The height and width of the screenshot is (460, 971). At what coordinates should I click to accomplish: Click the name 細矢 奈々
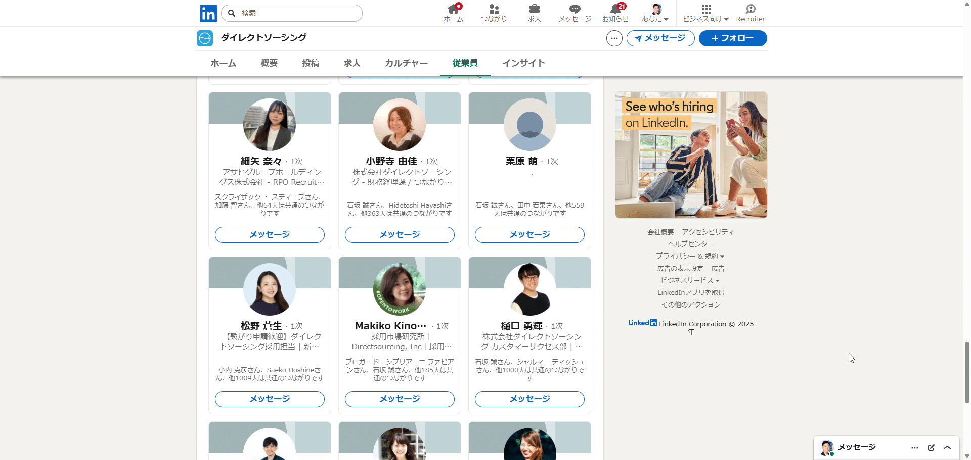pyautogui.click(x=261, y=161)
